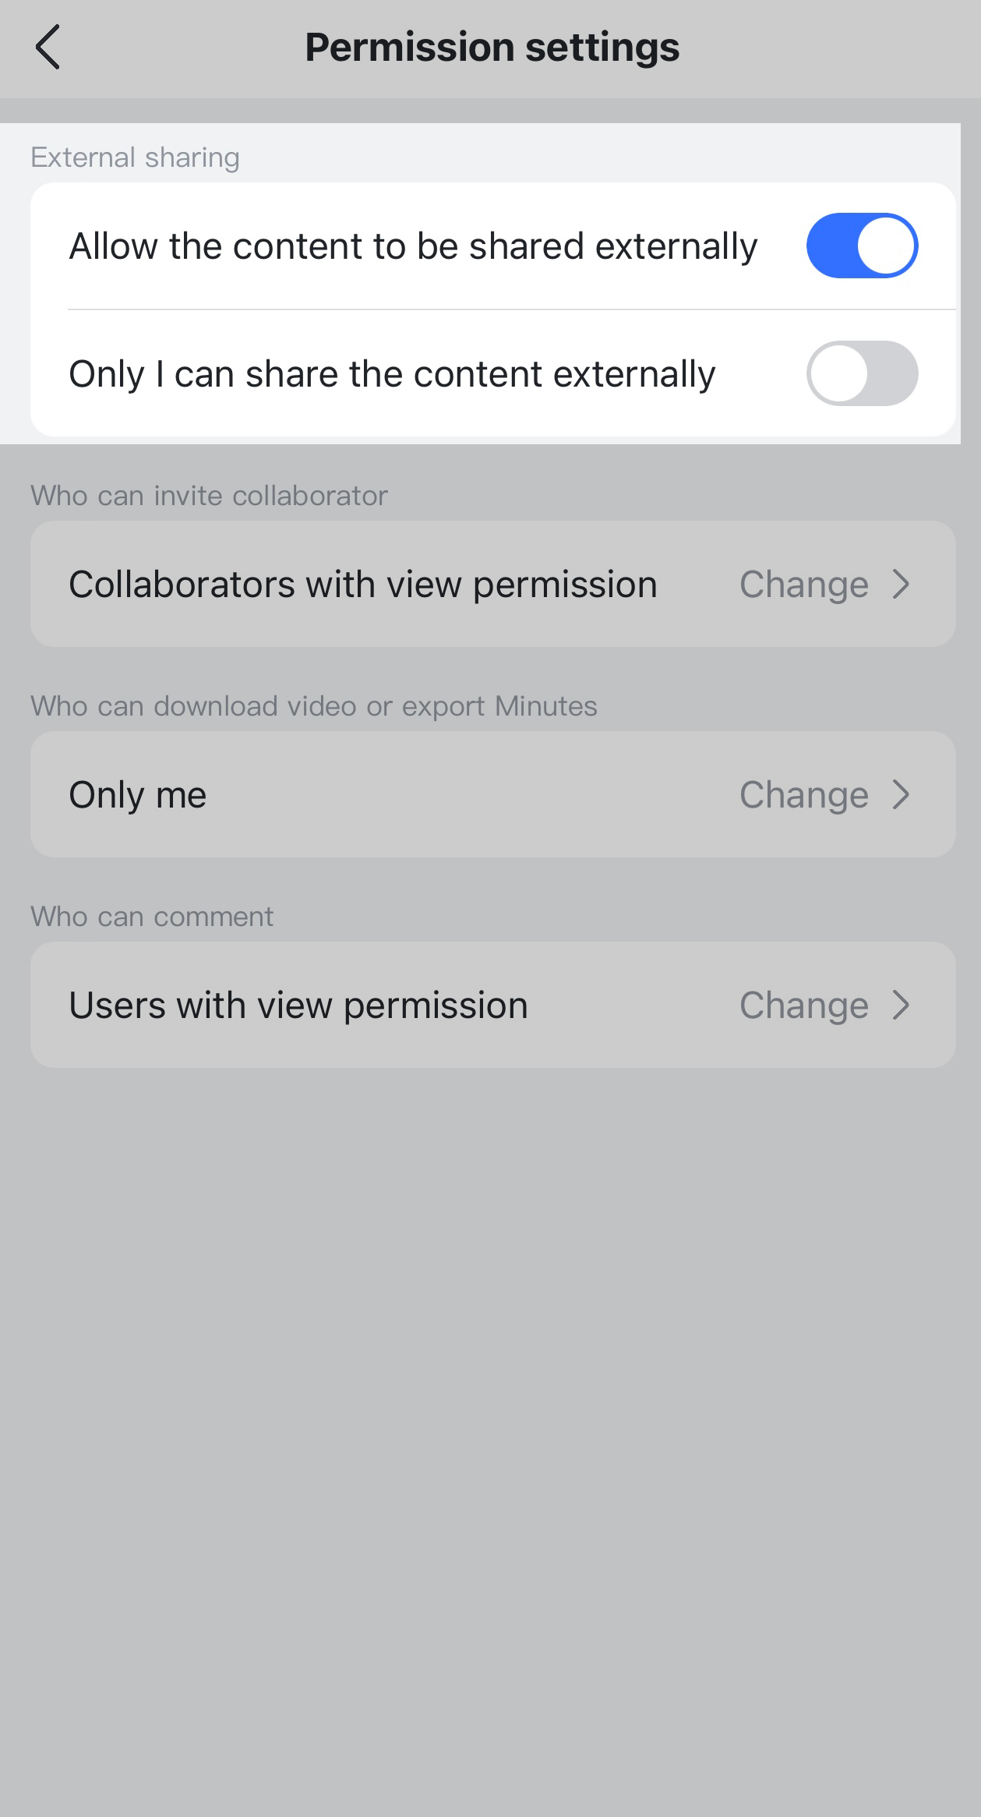Tap the Permission settings page title
The image size is (981, 1817).
[492, 47]
